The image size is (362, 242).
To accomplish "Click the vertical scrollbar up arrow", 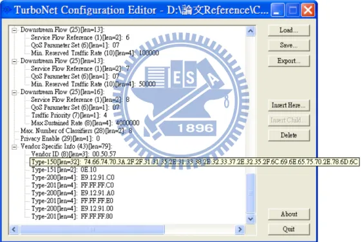I will coord(251,31).
